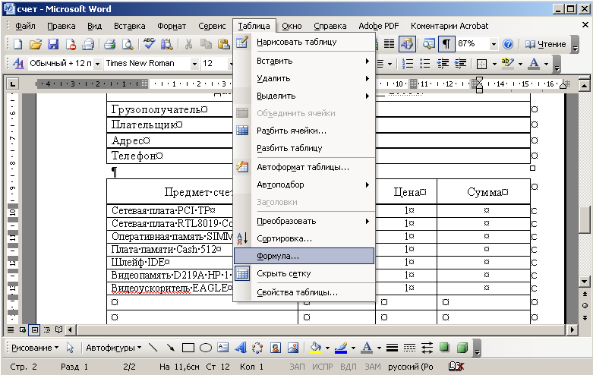The height and width of the screenshot is (375, 593).
Task: Select the Arrow tool in Drawing toolbar
Action: pyautogui.click(x=171, y=348)
